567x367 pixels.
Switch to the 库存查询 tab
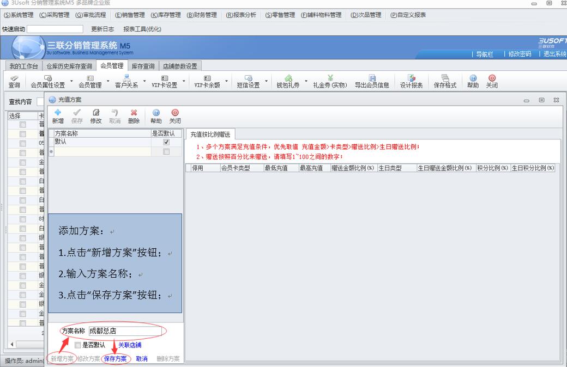tap(143, 66)
